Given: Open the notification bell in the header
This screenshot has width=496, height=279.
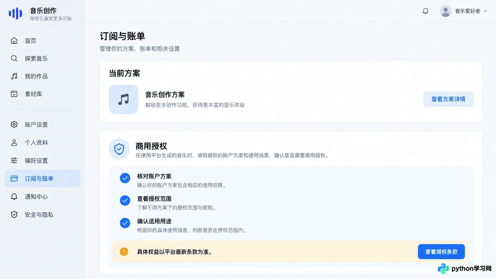Looking at the screenshot, I should [425, 11].
